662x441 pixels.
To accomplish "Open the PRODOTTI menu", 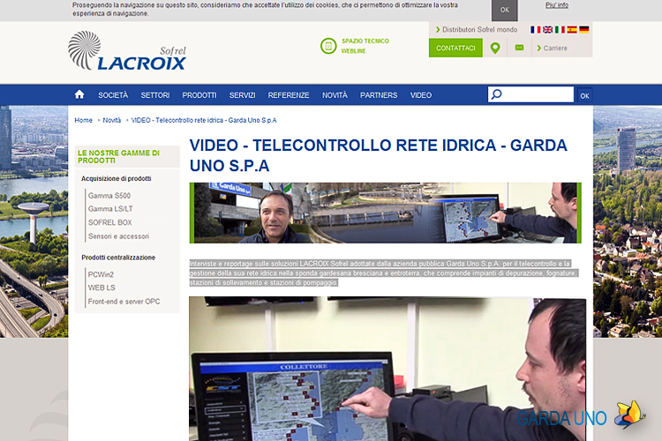I will click(x=199, y=95).
